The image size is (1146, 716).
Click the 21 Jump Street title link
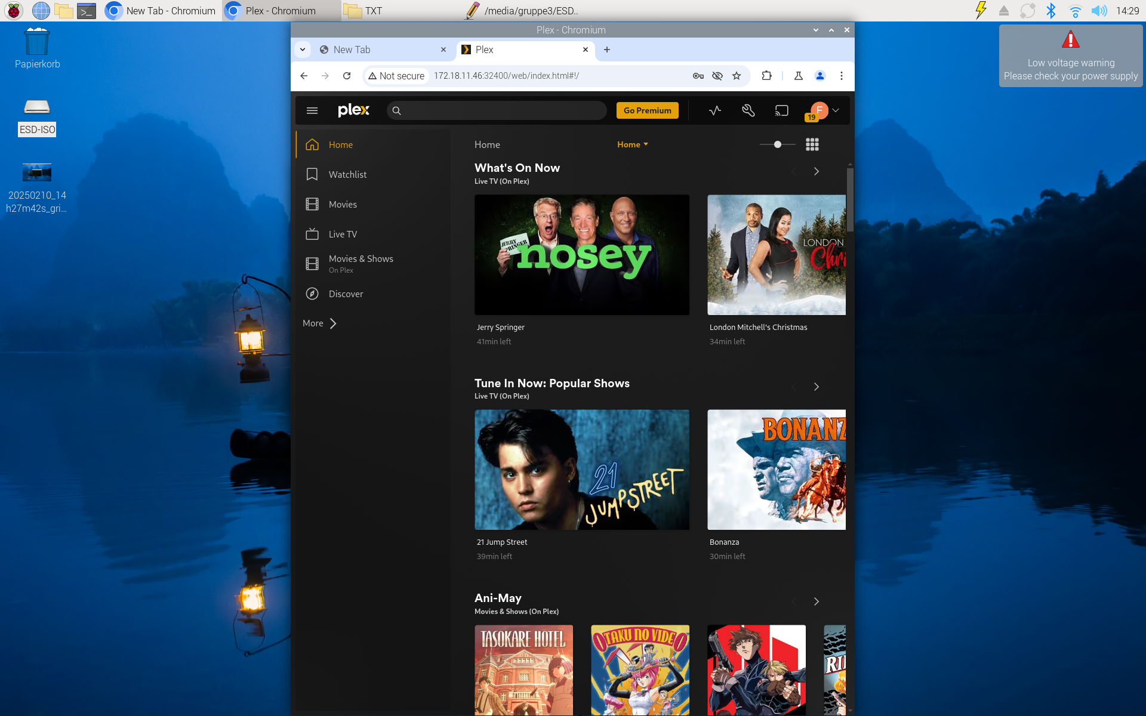pyautogui.click(x=501, y=542)
